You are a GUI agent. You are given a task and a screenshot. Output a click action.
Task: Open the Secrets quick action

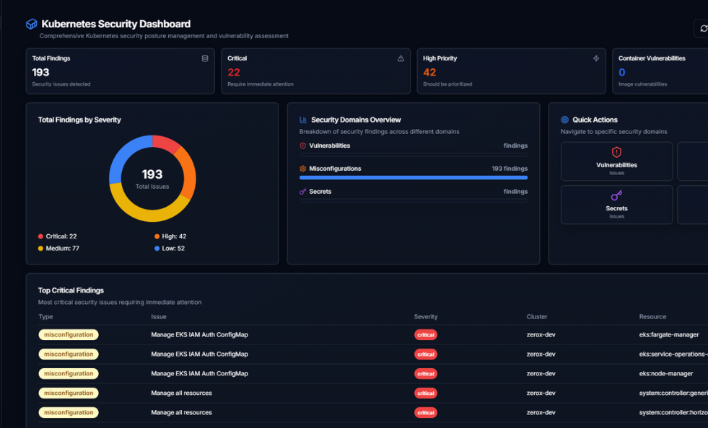tap(616, 205)
